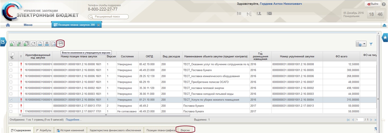Open the Версии tab
This screenshot has width=388, height=133.
click(x=185, y=130)
